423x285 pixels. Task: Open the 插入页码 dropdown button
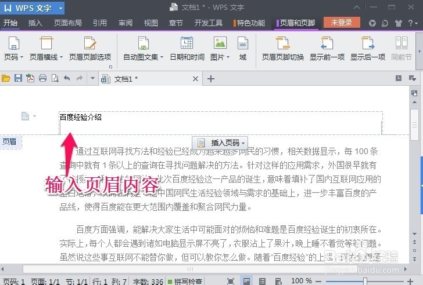[x=220, y=142]
